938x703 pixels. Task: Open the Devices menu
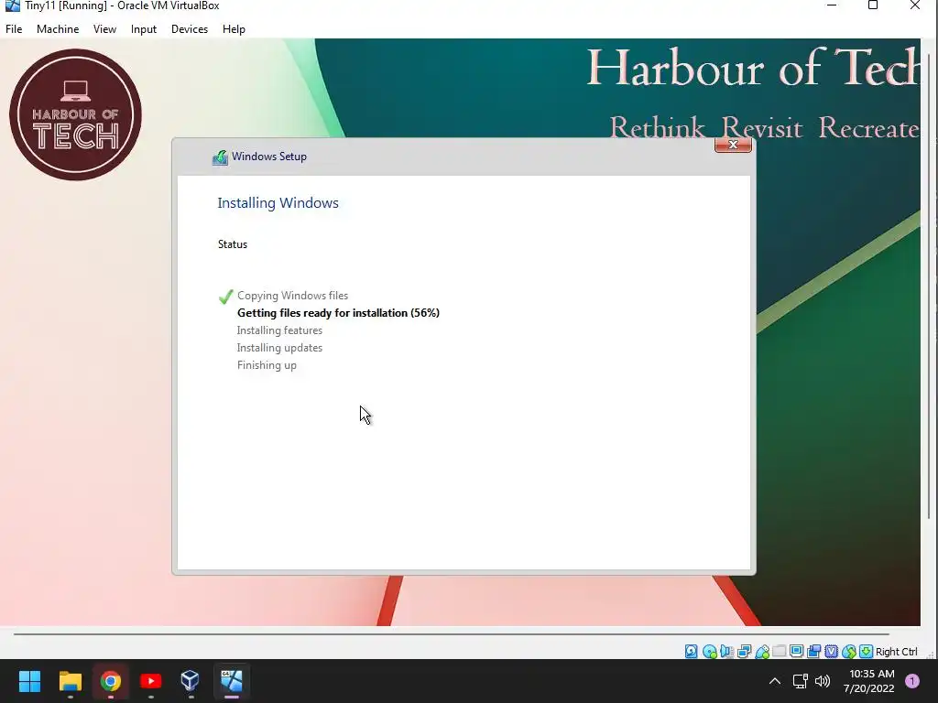[x=190, y=29]
